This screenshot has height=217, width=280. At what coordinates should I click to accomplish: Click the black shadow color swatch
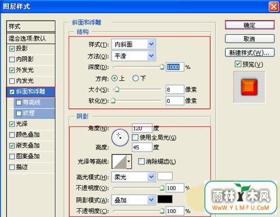coord(165,199)
